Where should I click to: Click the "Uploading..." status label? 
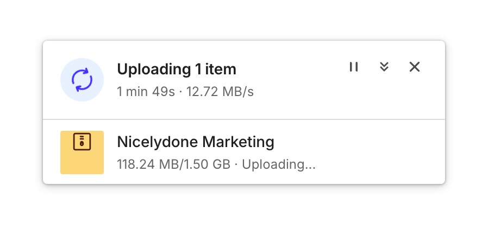(x=278, y=164)
